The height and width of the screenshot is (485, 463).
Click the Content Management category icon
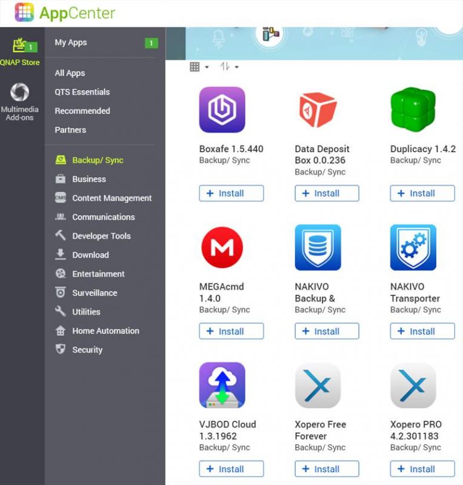pos(61,198)
